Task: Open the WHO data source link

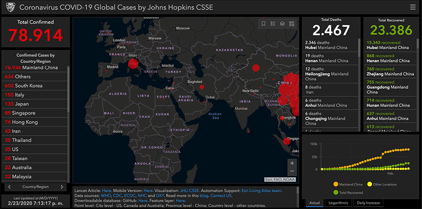Action: point(106,195)
